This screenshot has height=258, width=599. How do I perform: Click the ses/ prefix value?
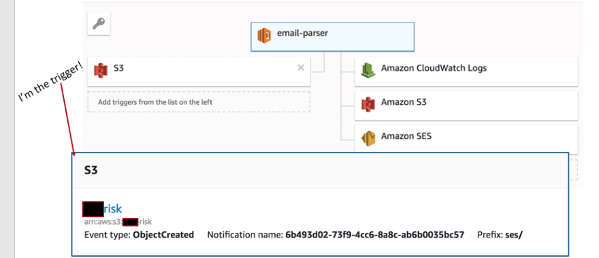click(x=514, y=235)
